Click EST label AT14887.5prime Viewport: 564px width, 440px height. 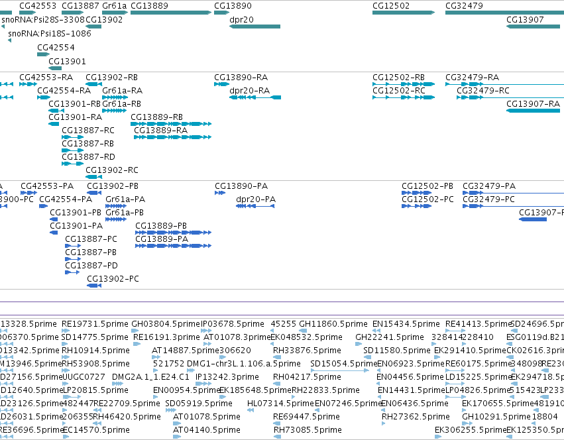click(x=186, y=350)
